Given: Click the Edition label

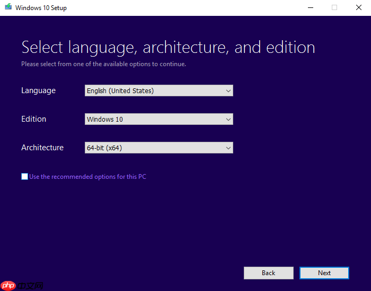Looking at the screenshot, I should pos(33,119).
